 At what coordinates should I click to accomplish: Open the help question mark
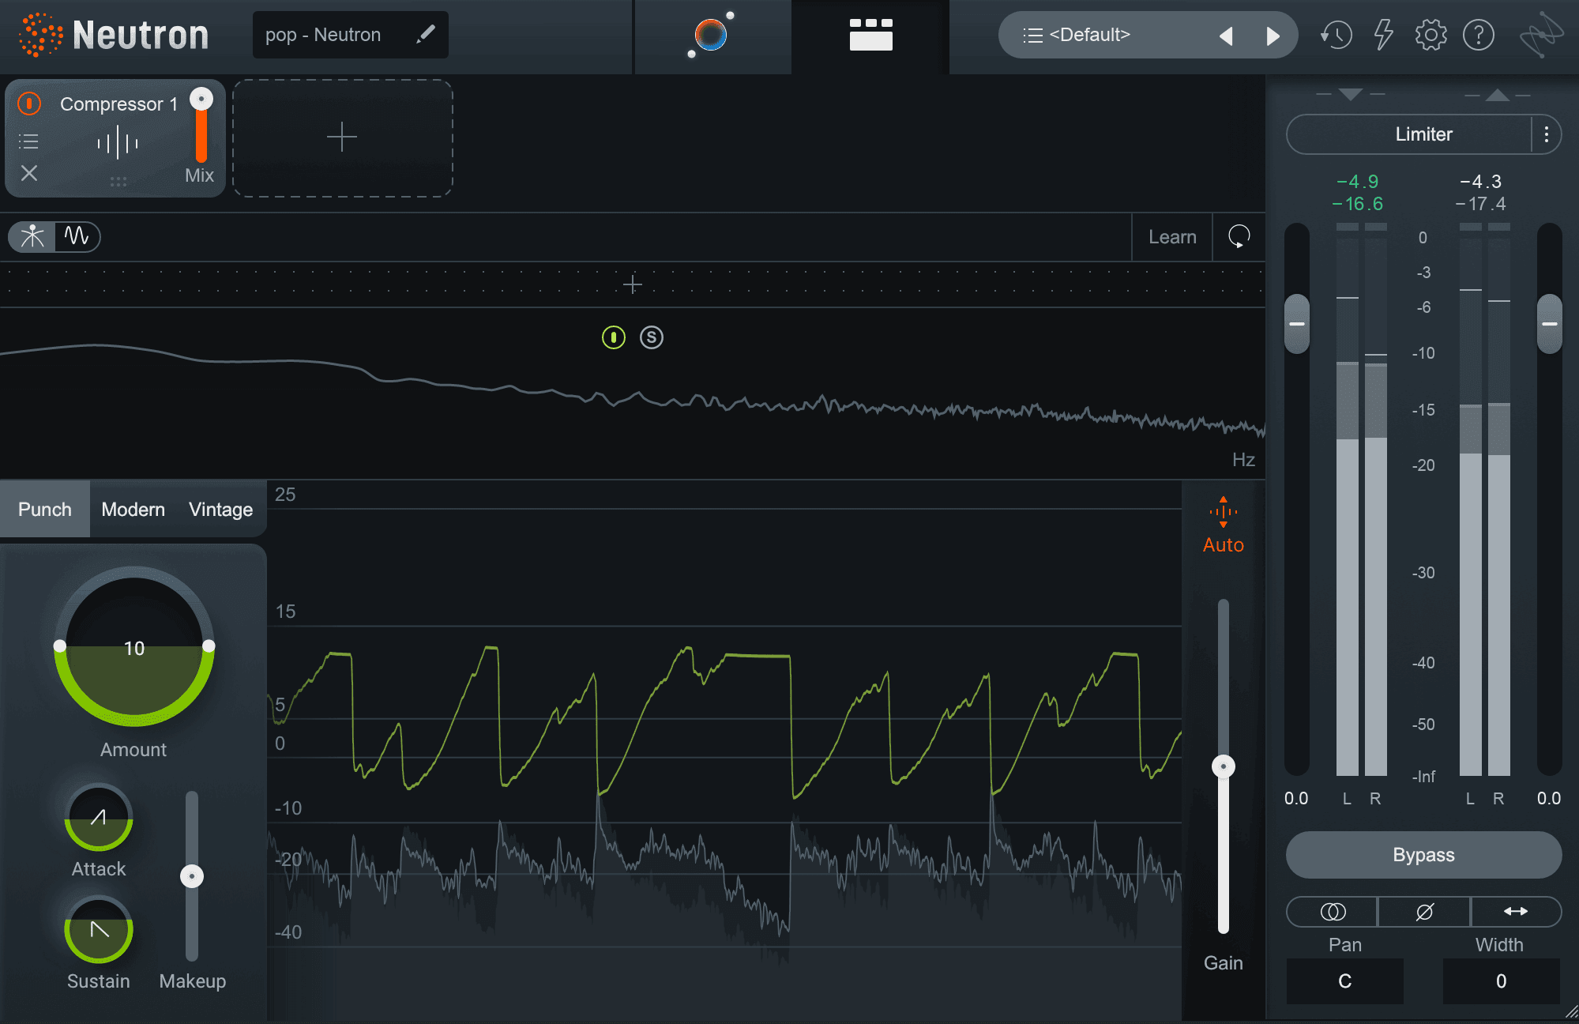click(x=1478, y=35)
